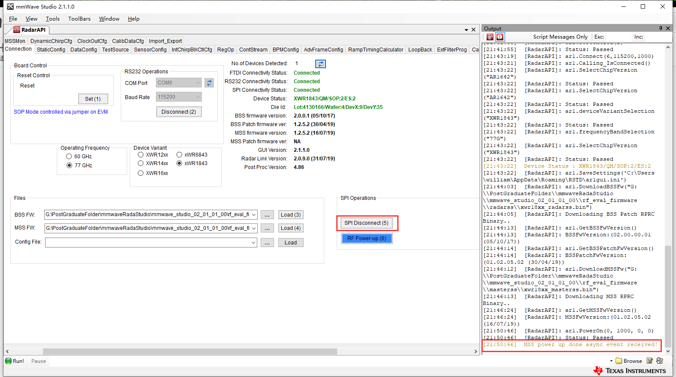Click the SOP Mode jumper on EVM link
This screenshot has height=377, width=676.
(61, 112)
